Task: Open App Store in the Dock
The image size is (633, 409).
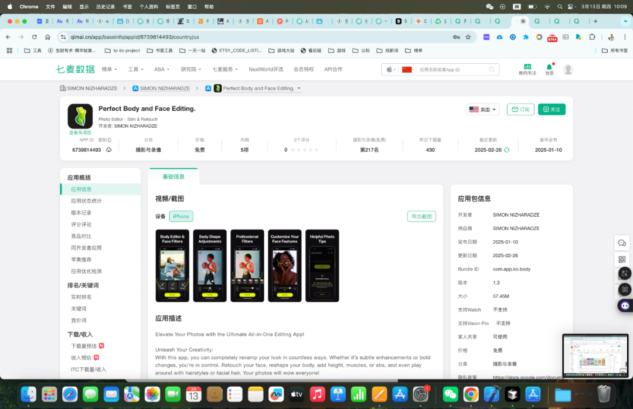Action: coord(400,394)
